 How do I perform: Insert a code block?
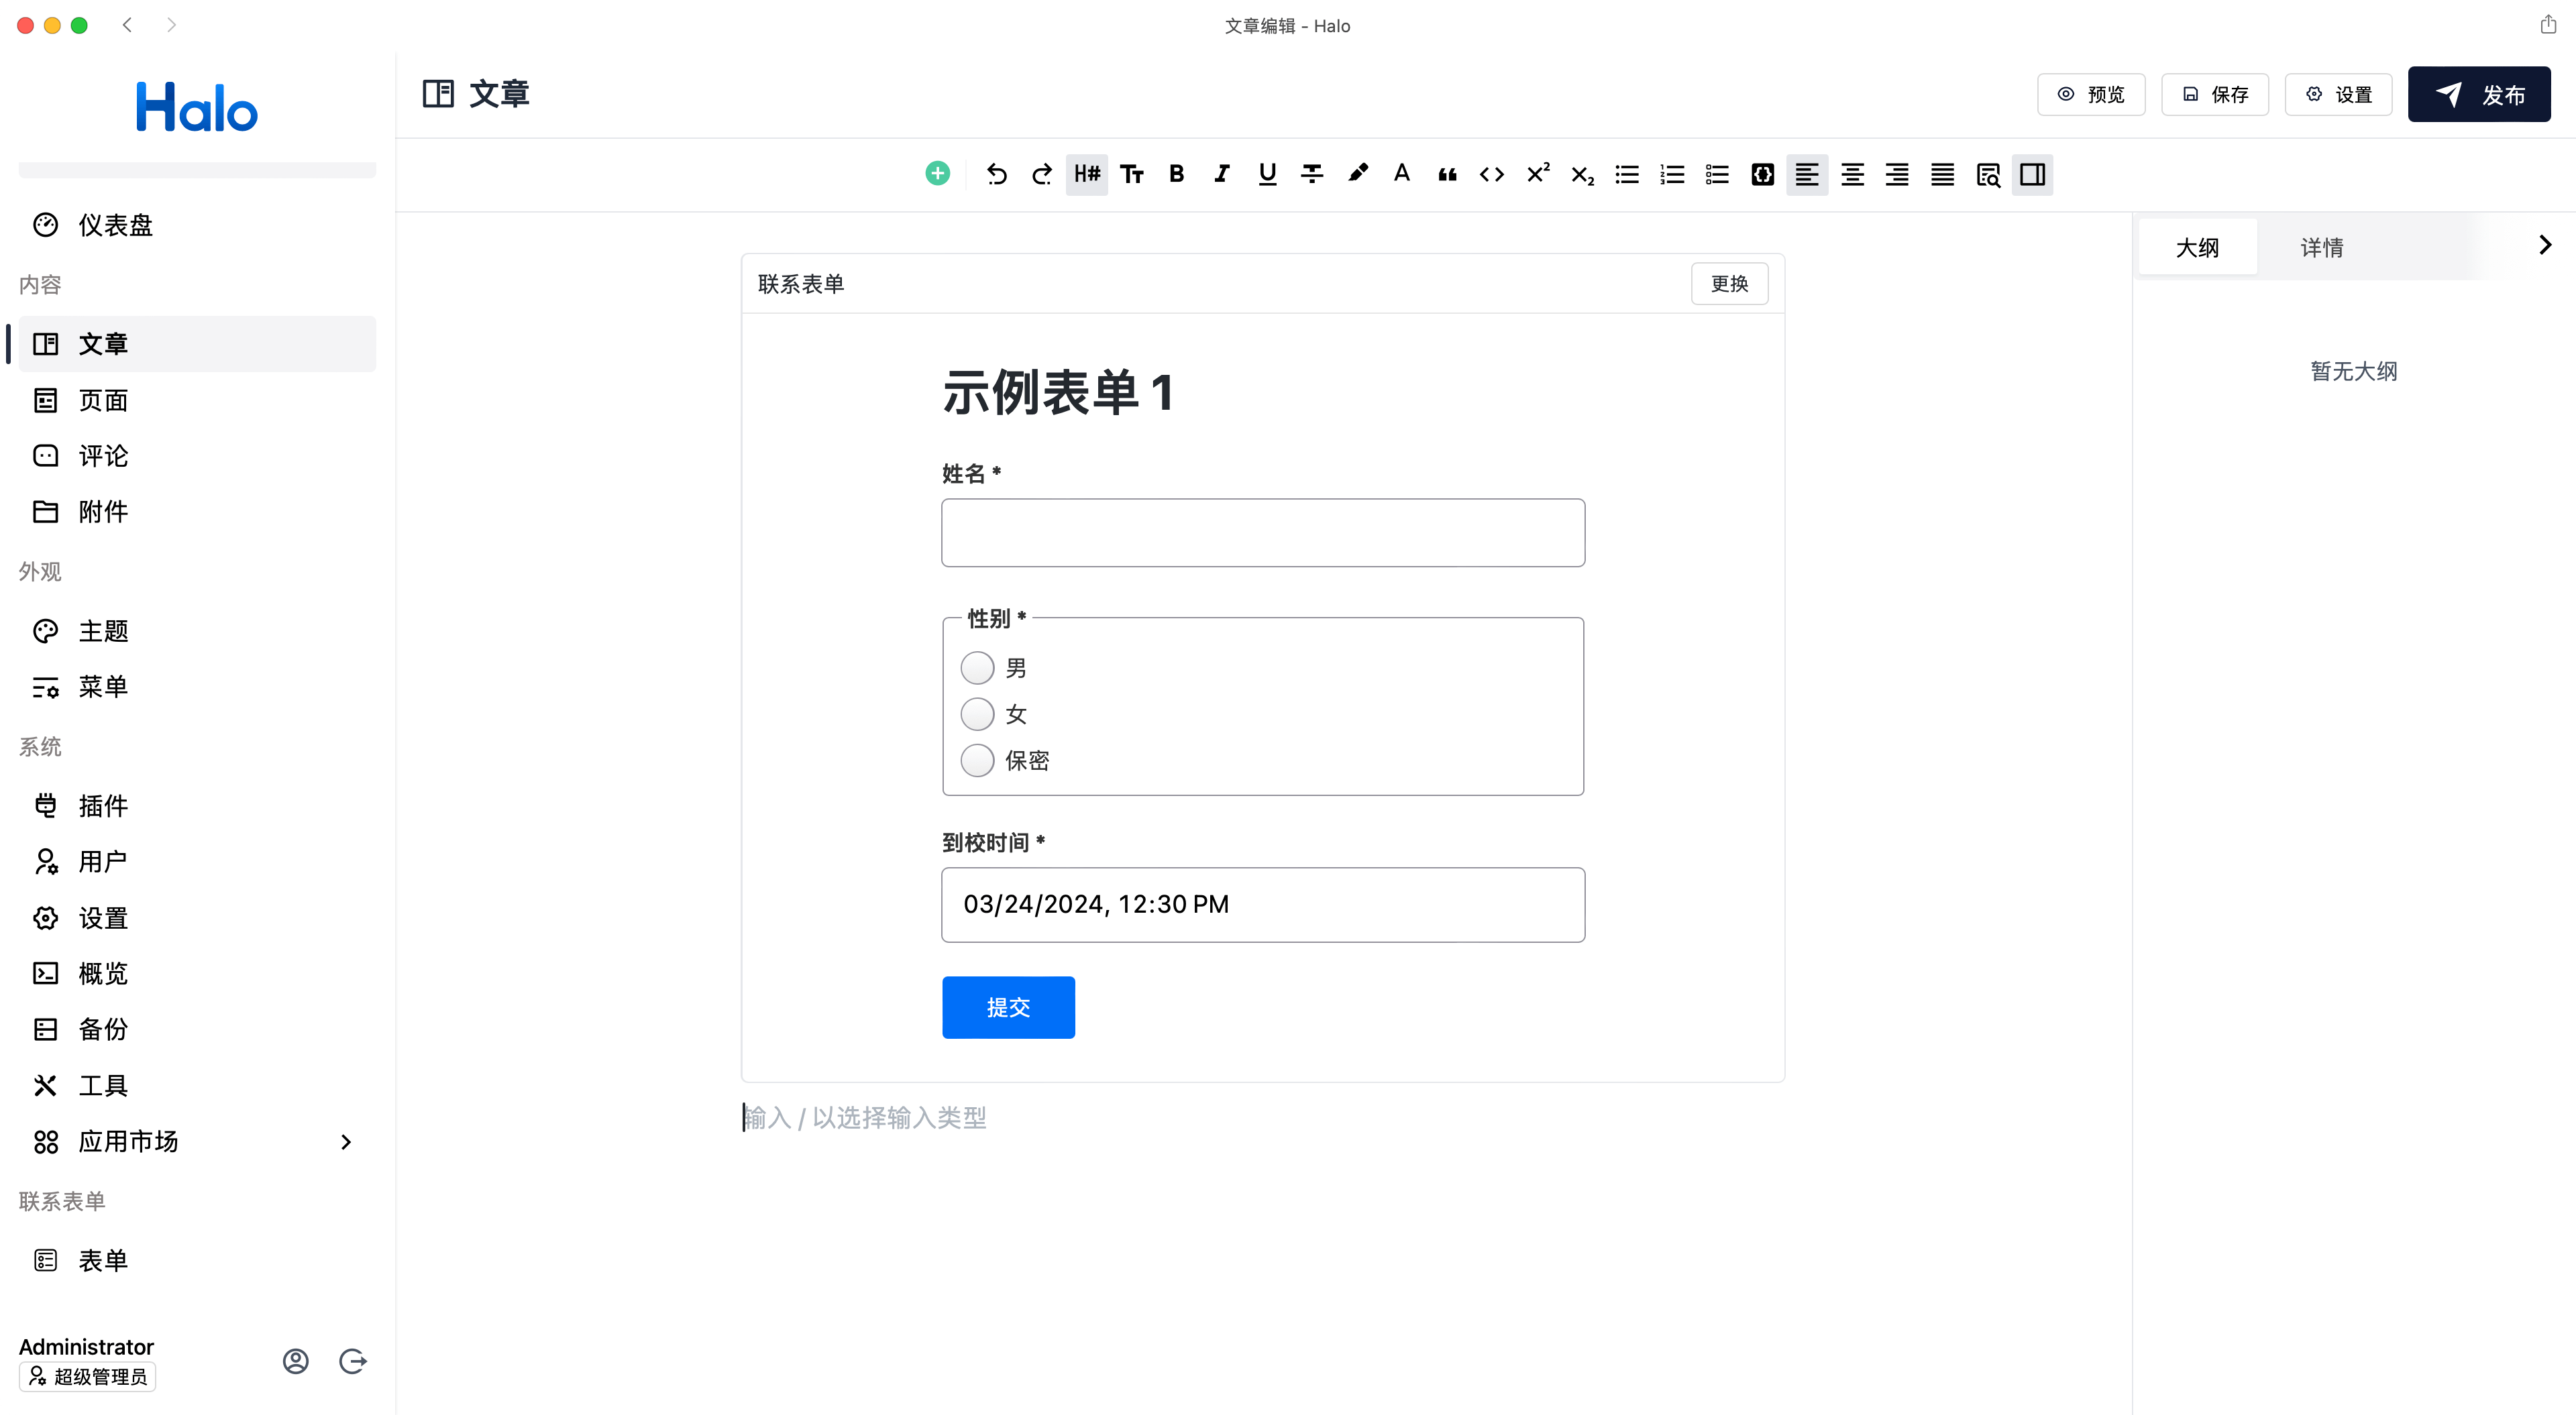tap(1762, 174)
